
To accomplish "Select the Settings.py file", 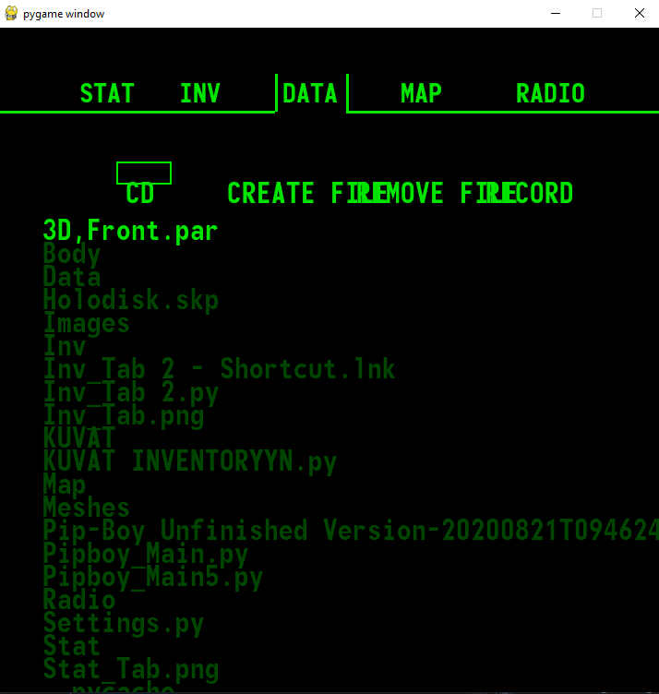I will (124, 623).
